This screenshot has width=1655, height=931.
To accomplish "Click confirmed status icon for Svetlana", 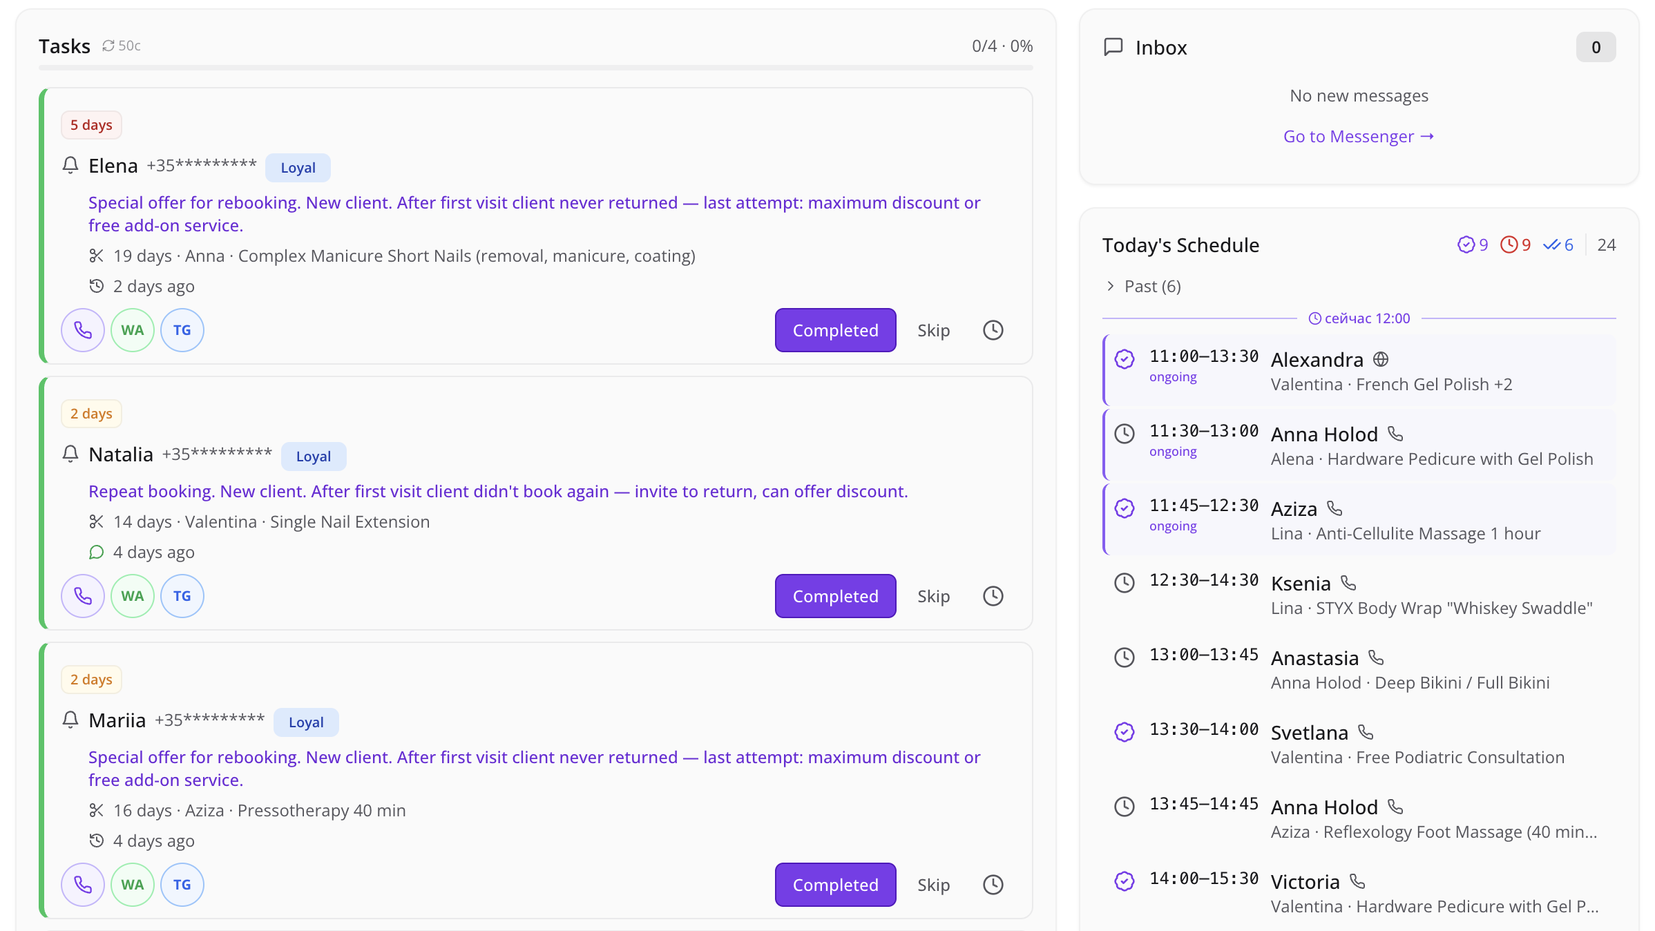I will 1125,732.
